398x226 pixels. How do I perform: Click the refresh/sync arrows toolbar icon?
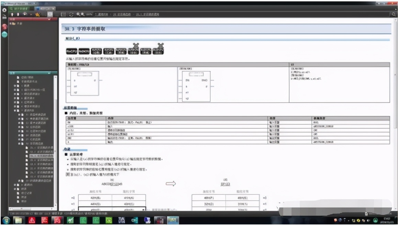click(x=71, y=14)
